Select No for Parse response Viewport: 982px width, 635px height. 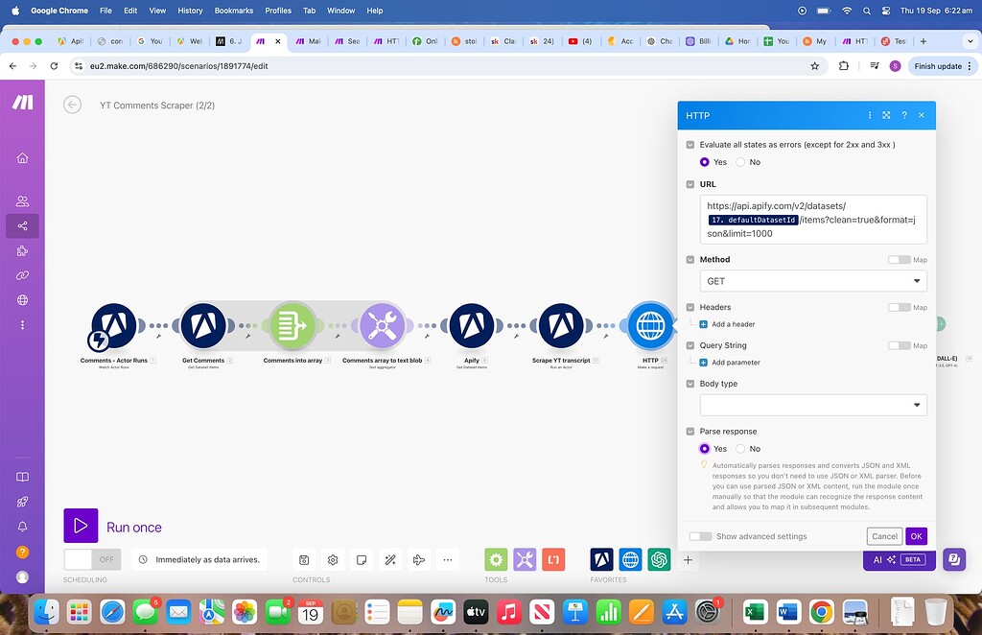[740, 448]
